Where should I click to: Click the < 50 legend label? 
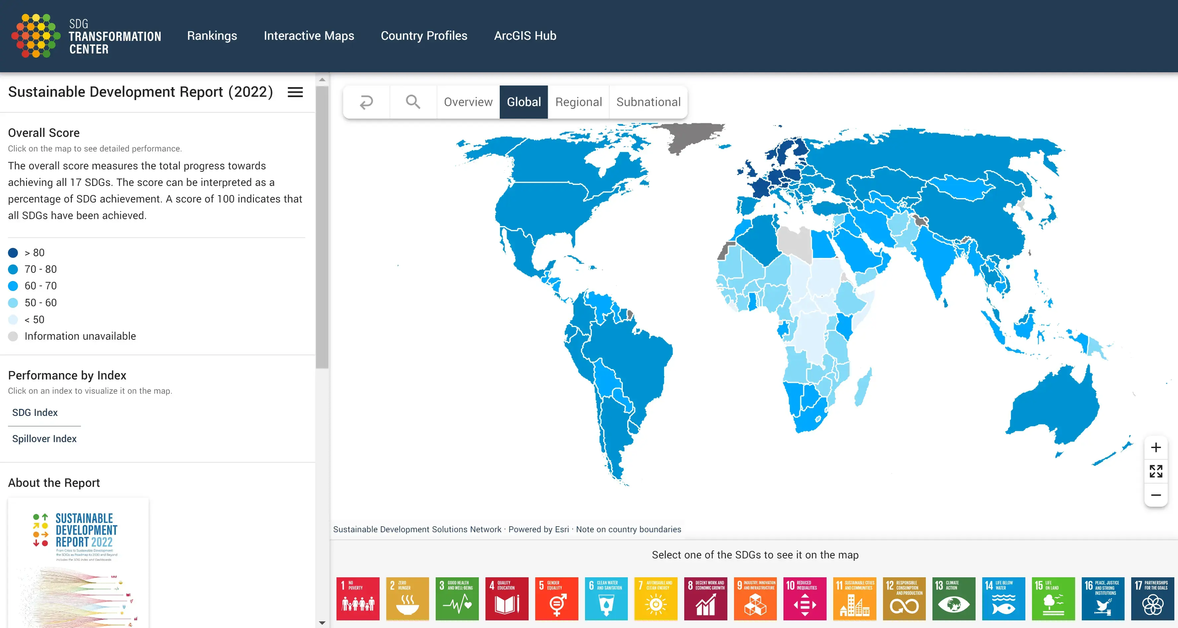[x=34, y=320]
